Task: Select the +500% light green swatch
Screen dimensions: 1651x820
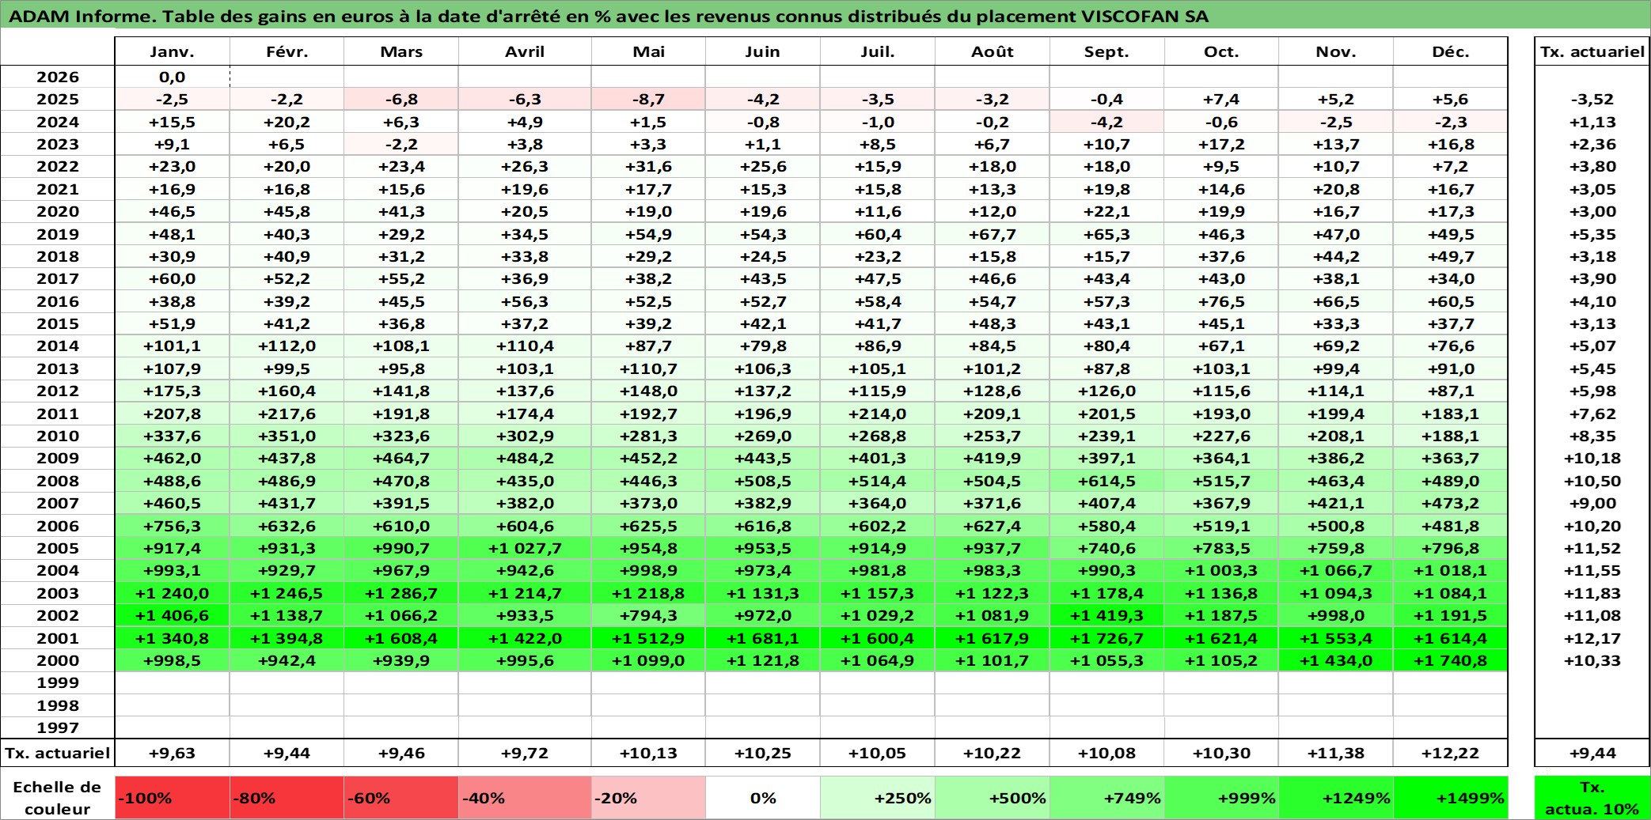Action: [992, 798]
